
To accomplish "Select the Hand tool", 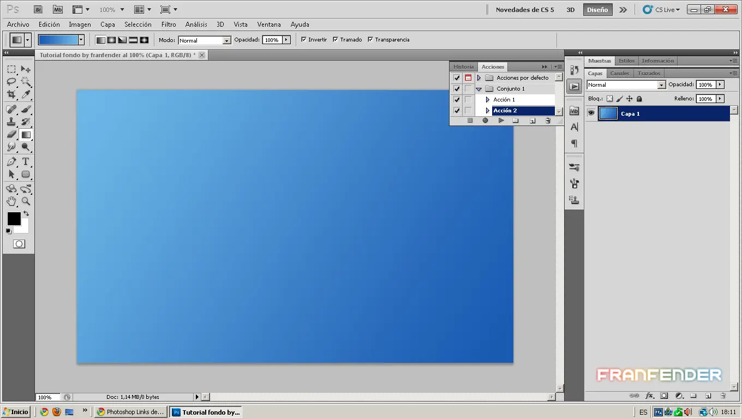I will coord(11,201).
